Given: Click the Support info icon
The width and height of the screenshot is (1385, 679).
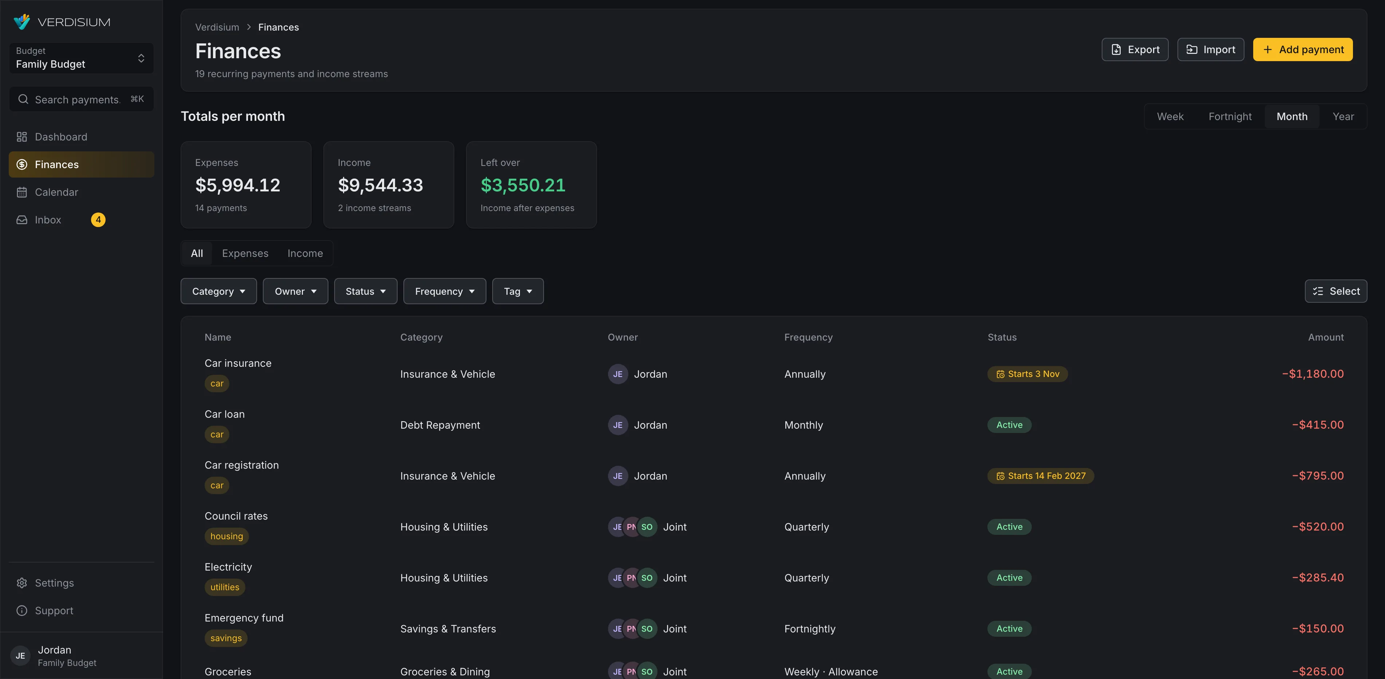Looking at the screenshot, I should [x=21, y=611].
